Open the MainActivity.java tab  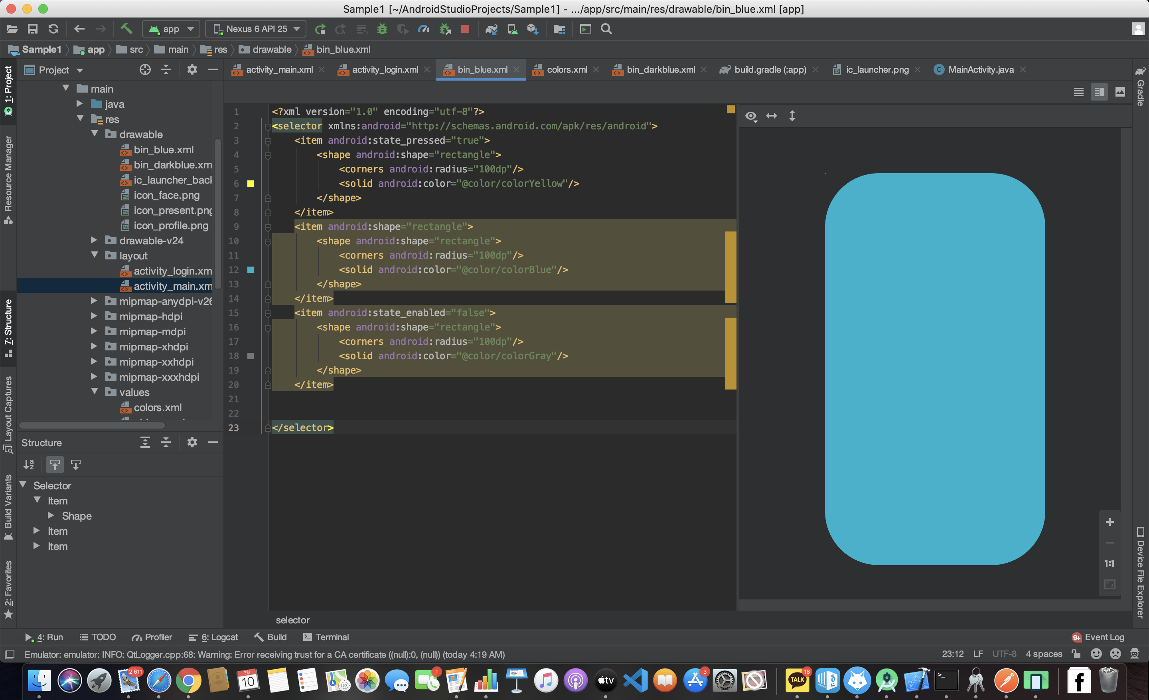(x=980, y=69)
